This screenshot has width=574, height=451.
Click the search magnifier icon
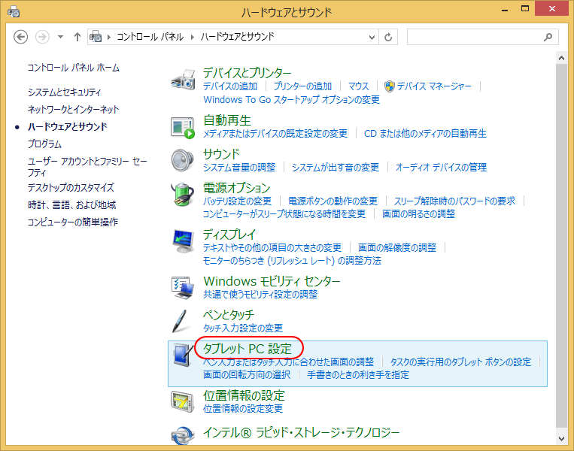point(548,37)
